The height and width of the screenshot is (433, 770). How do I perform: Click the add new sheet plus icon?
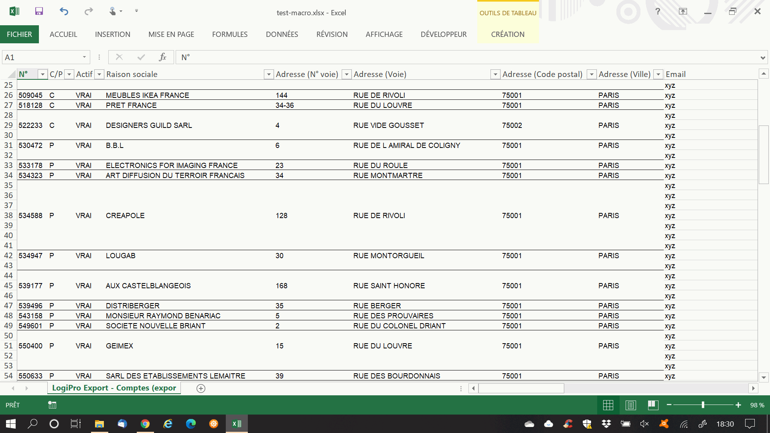(x=201, y=388)
